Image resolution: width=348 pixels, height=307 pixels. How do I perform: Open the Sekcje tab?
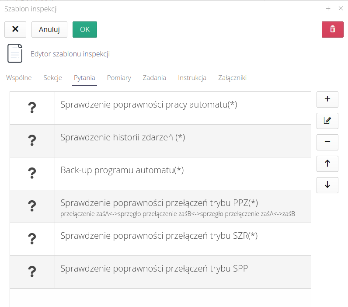[52, 78]
